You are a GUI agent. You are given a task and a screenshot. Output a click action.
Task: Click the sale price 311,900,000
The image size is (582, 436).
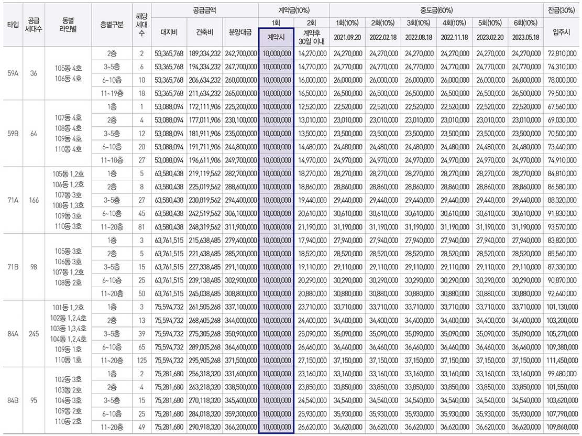[x=241, y=227]
